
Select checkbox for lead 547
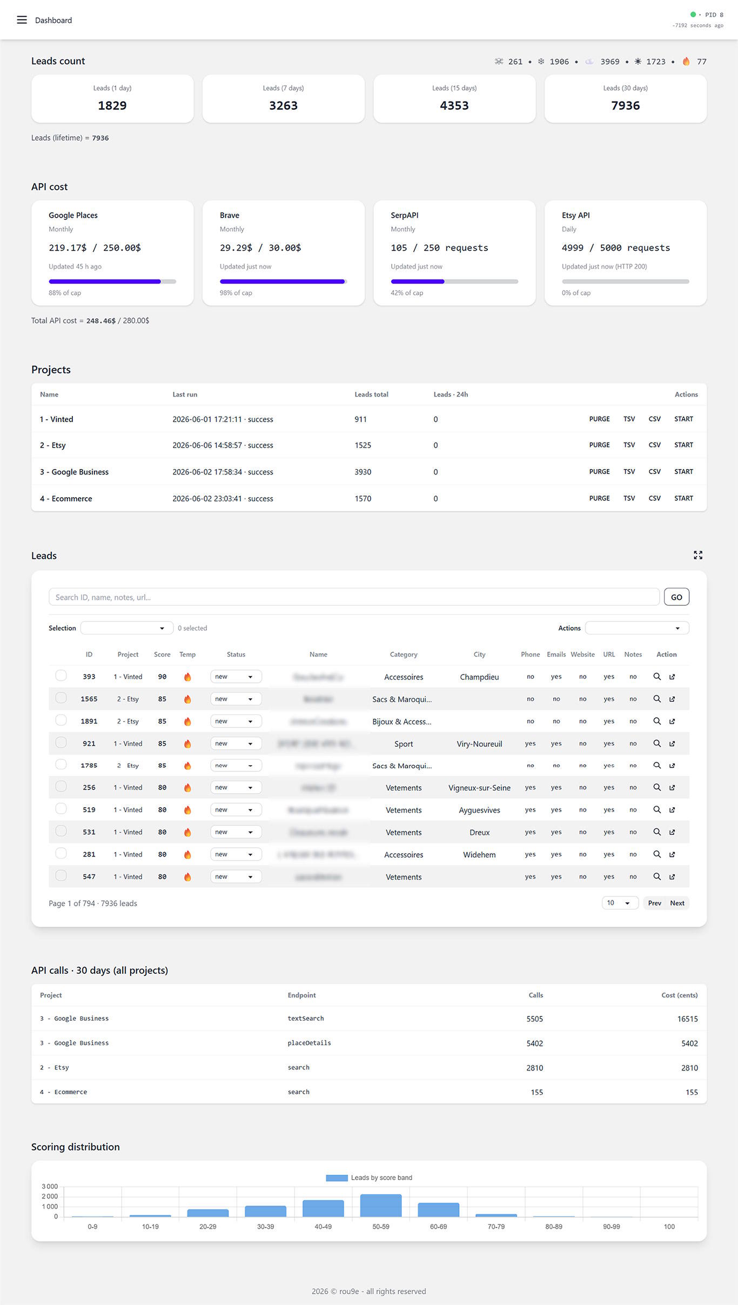pos(61,875)
